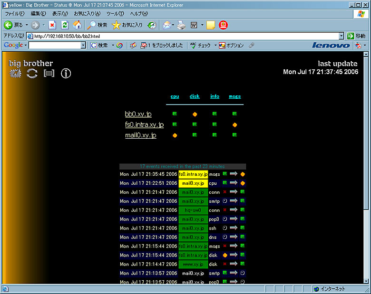Click the IE Stop button with red X

52,25
